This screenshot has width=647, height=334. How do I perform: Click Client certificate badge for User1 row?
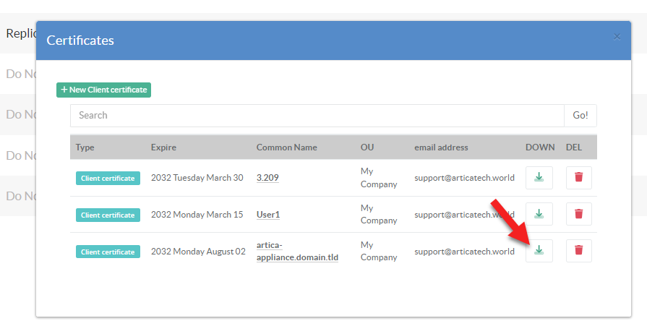point(108,215)
